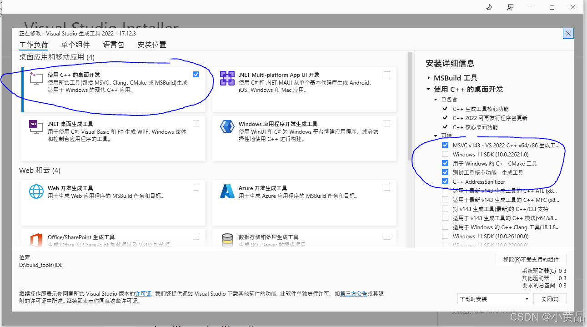This screenshot has height=327, width=587.
Task: Collapse the 已包含 section
Action: click(436, 100)
